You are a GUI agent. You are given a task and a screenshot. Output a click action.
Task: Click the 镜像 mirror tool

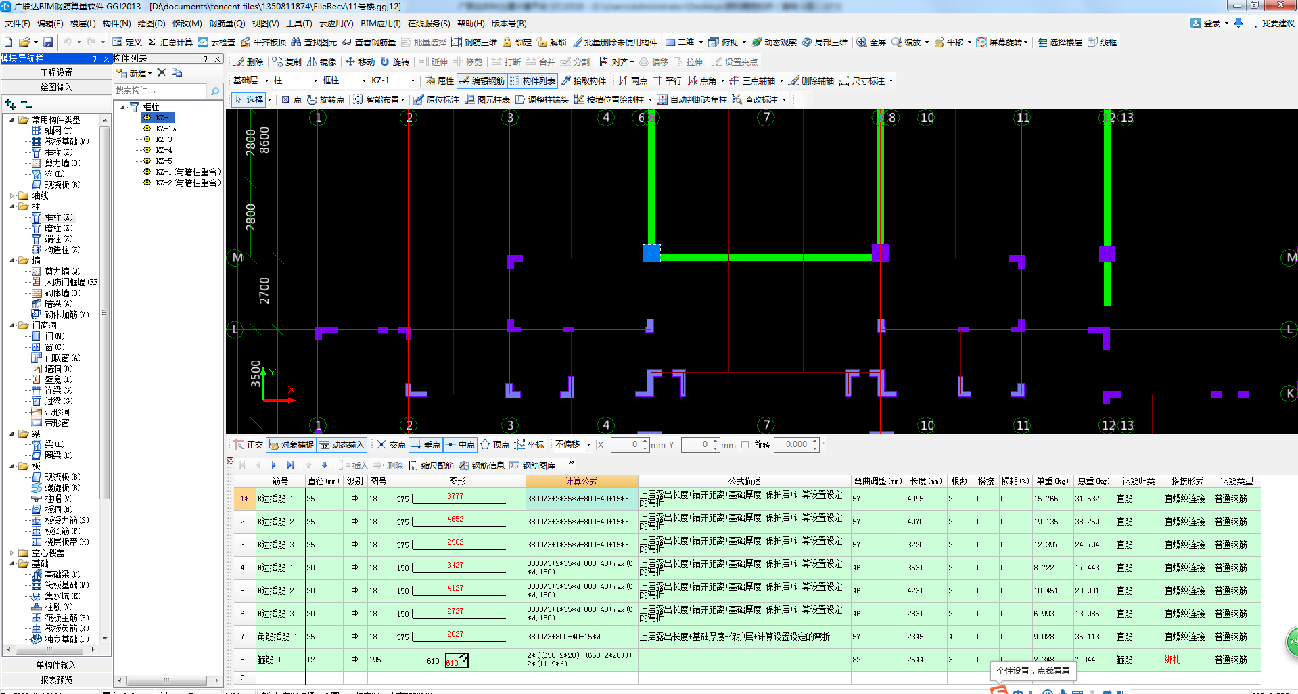click(321, 62)
